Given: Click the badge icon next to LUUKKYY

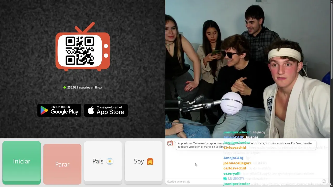Looking at the screenshot, I should [225, 179].
